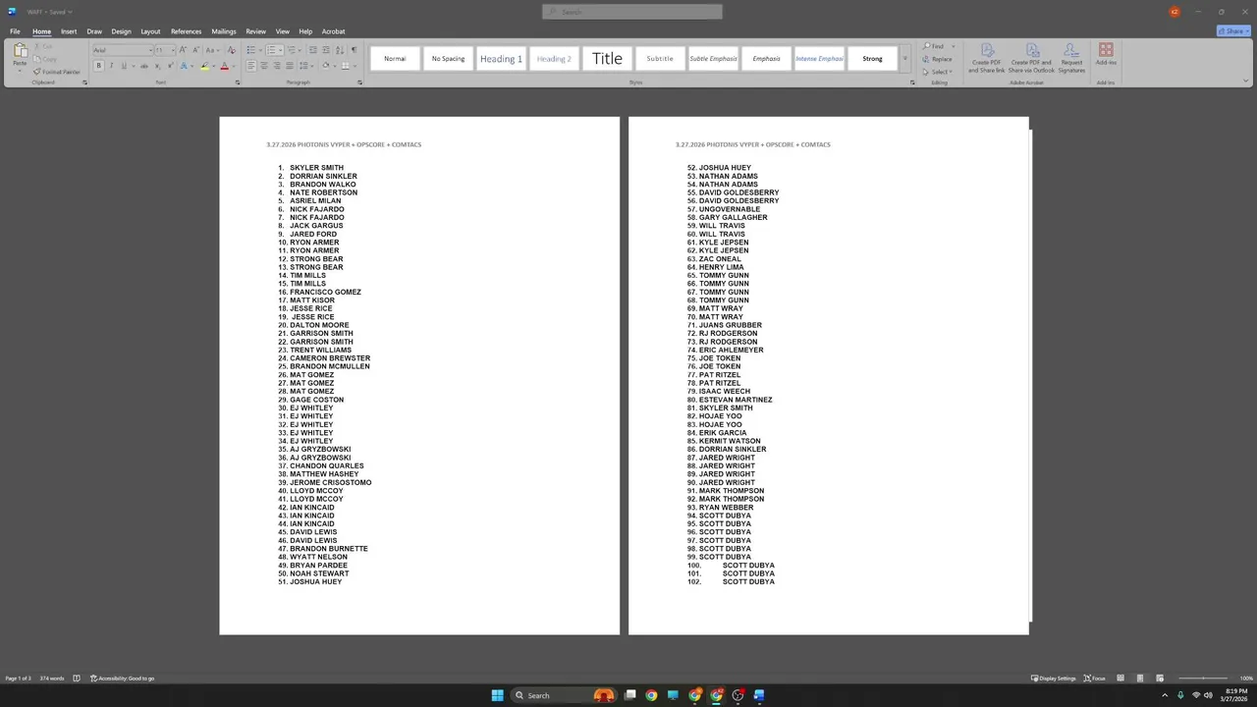Viewport: 1257px width, 707px height.
Task: Increase font size with grow font icon
Action: pos(183,50)
